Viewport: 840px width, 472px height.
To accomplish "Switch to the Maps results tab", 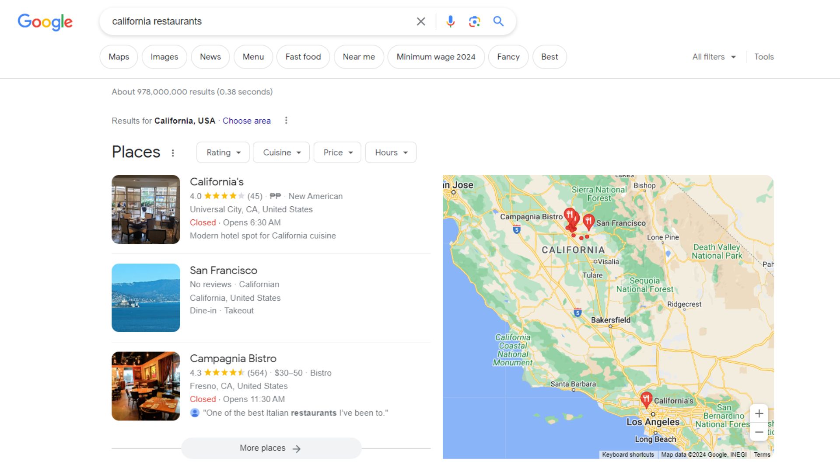I will pyautogui.click(x=118, y=56).
